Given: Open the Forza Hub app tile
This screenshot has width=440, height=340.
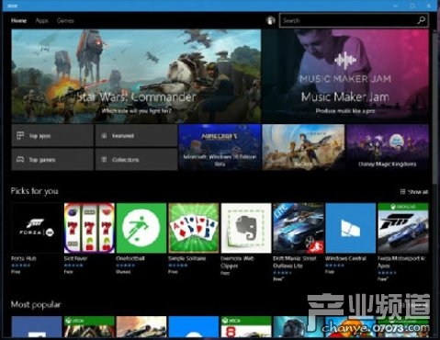Looking at the screenshot, I should click(37, 228).
